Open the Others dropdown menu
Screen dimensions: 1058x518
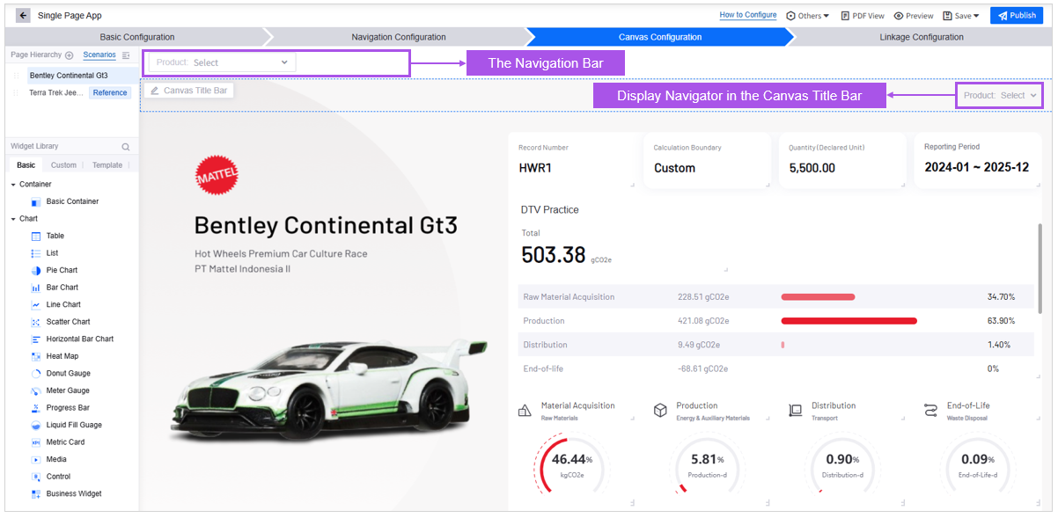click(807, 16)
